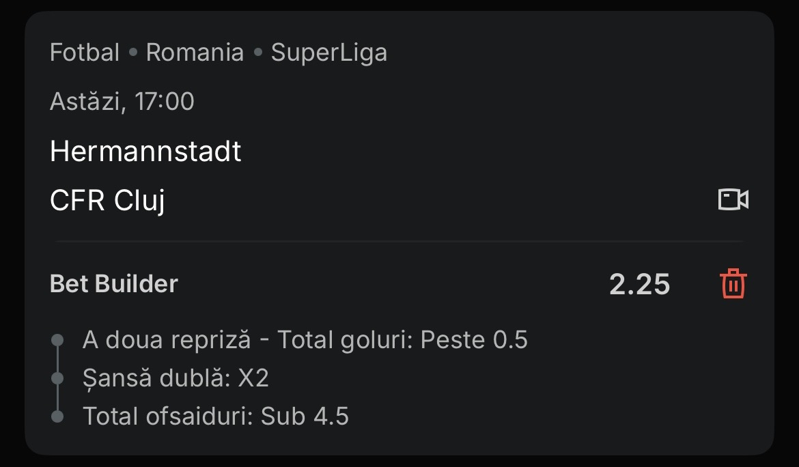
Task: Select A doua repriză Total goluri Peste 0.5
Action: [x=305, y=339]
